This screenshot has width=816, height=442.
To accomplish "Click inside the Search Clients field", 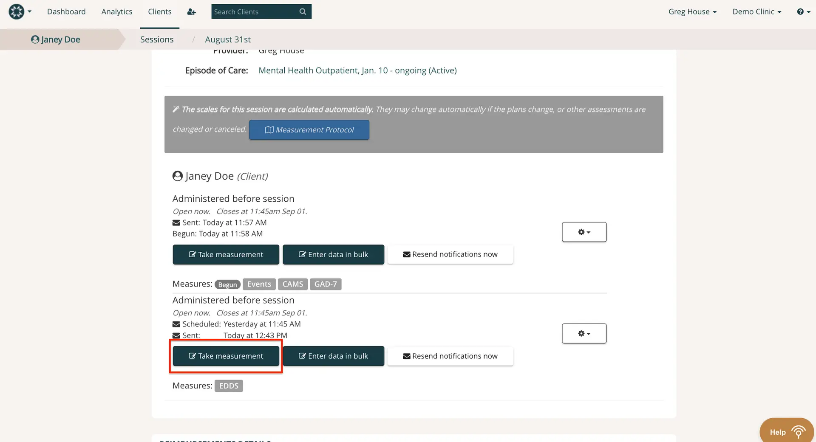I will [x=251, y=11].
